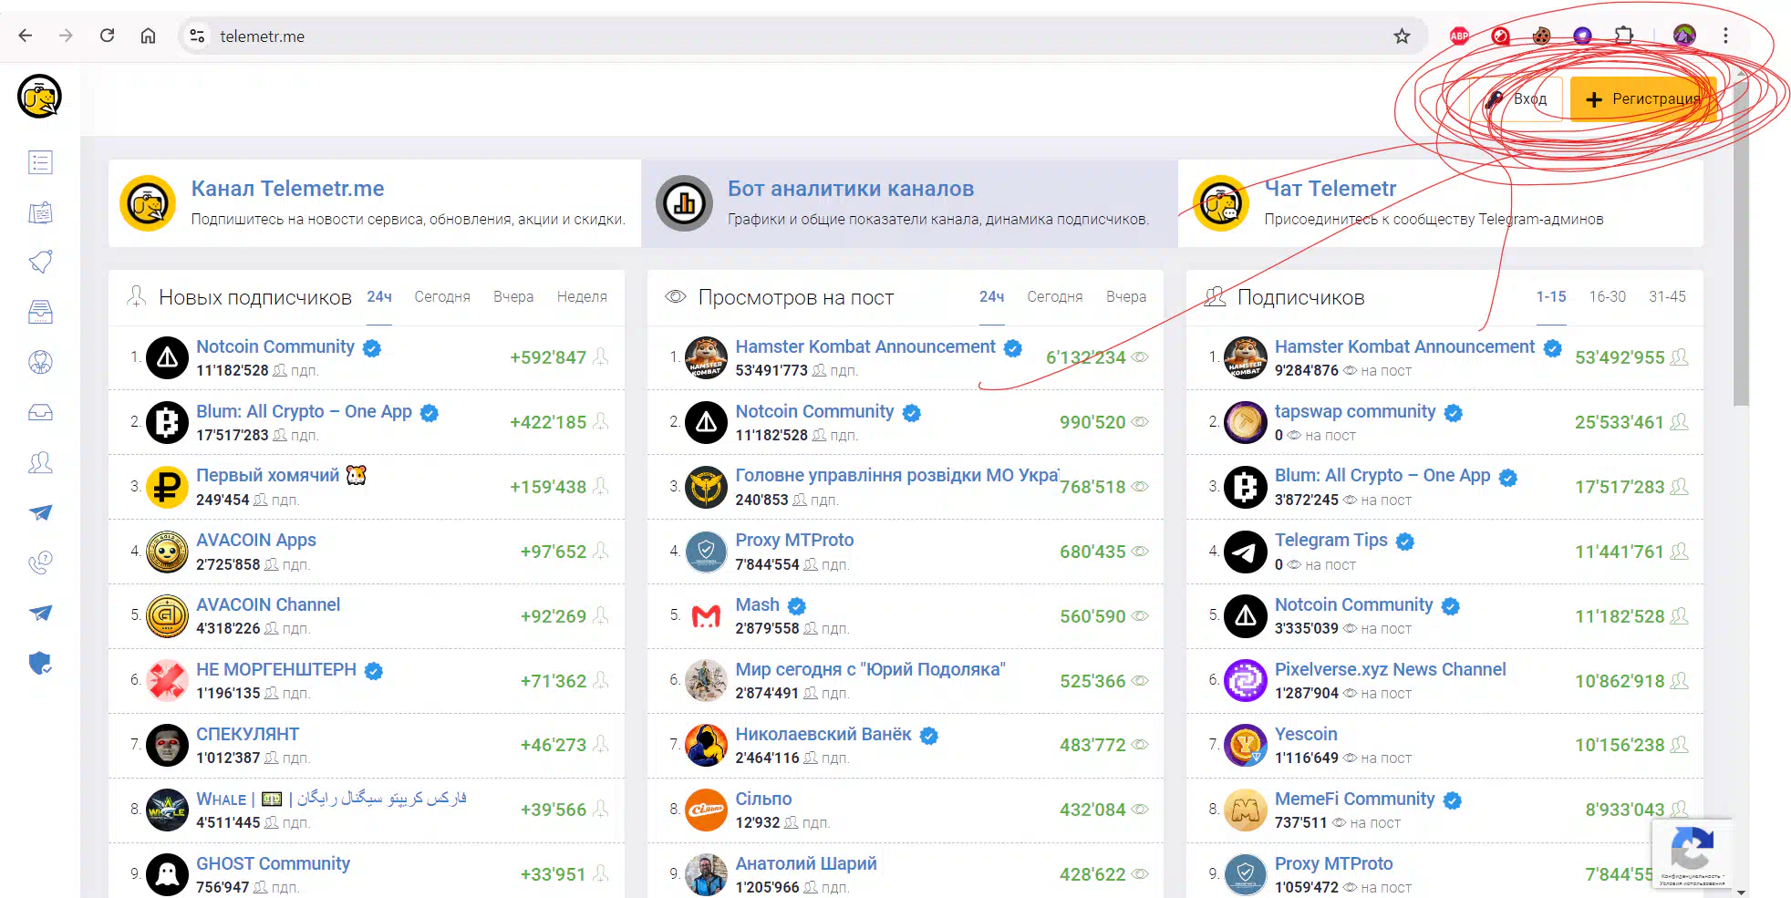This screenshot has width=1791, height=898.
Task: Open Николаевский Ванёк channel link
Action: (x=823, y=734)
